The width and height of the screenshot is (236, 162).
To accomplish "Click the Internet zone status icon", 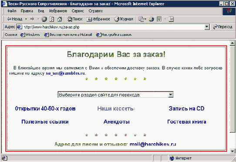I will click(x=172, y=158).
